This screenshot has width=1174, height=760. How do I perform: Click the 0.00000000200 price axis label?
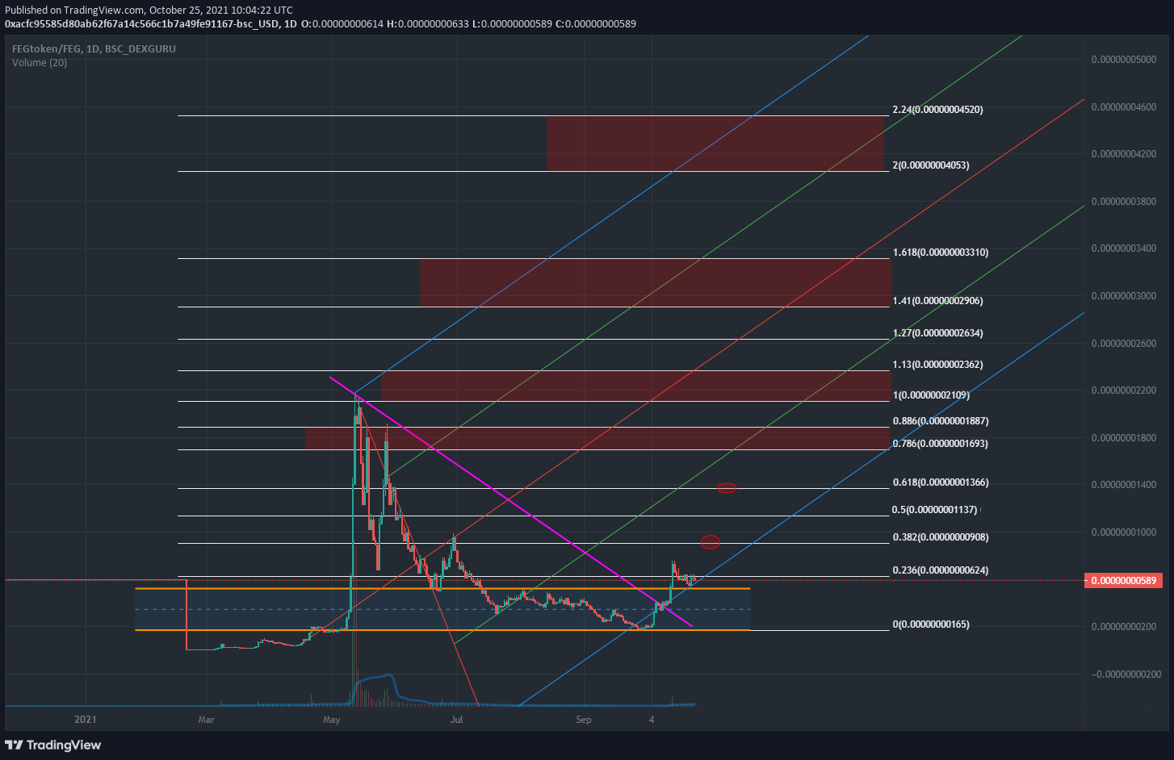click(x=1124, y=627)
